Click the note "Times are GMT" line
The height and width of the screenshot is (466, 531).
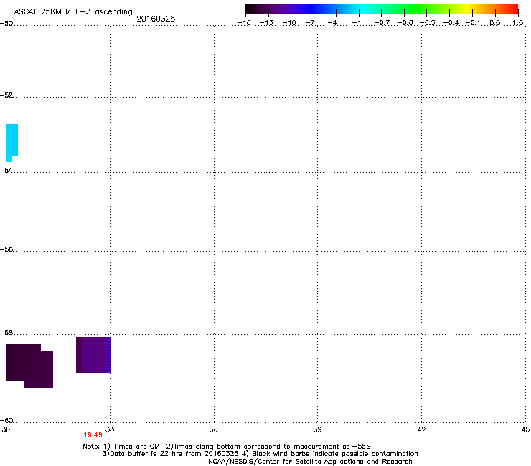tap(227, 447)
